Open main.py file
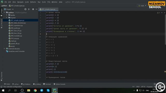166x93 pixels. 13,41
